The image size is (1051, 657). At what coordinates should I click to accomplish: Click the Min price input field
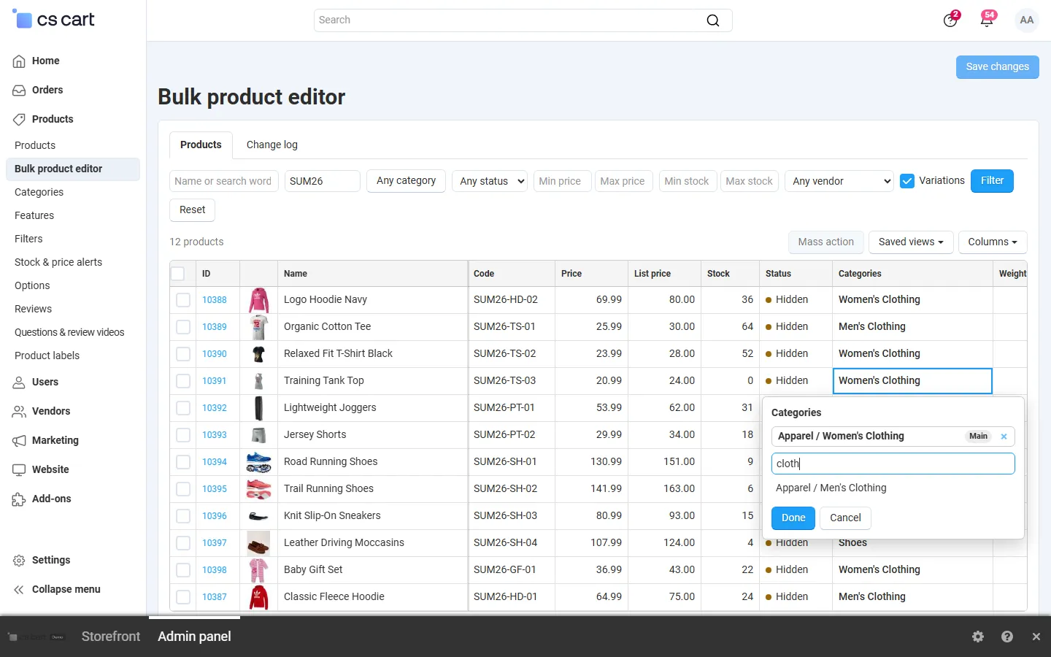click(x=562, y=181)
